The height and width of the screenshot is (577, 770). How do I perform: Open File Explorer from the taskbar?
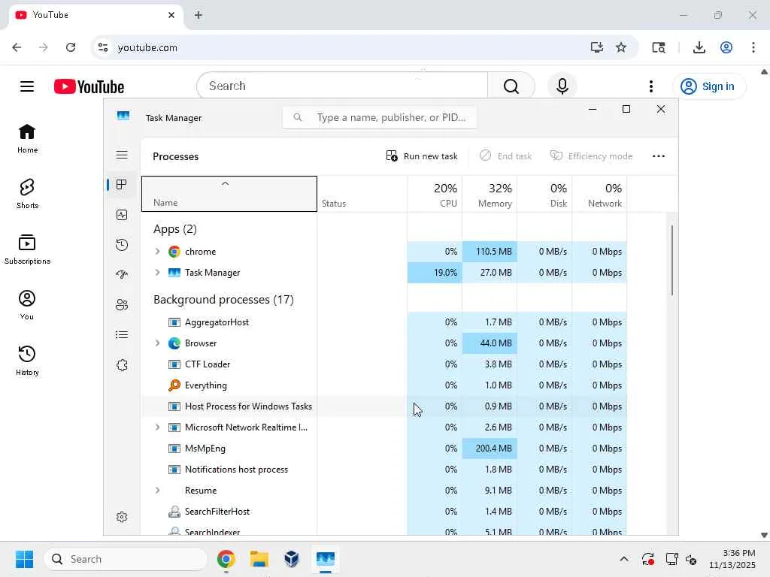(259, 559)
